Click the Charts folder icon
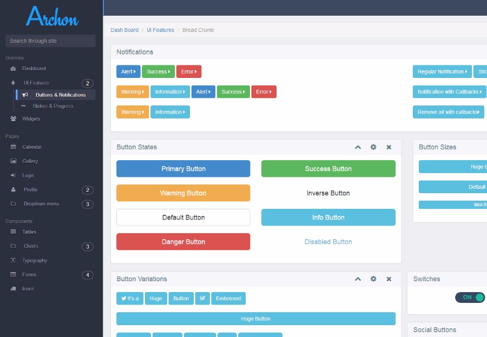 (x=13, y=246)
